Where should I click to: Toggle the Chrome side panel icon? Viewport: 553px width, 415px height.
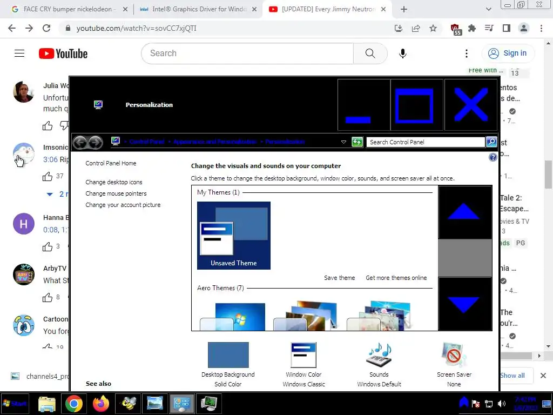[x=507, y=28]
